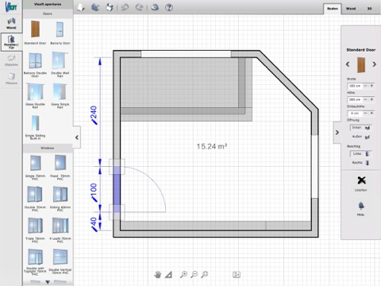Choose the Double Wall Rail door

(60, 61)
